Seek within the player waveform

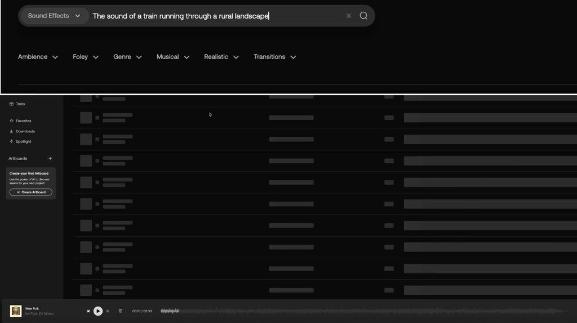(338, 311)
